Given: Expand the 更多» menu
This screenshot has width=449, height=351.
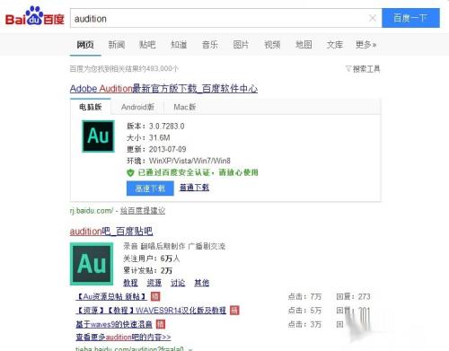Looking at the screenshot, I should tap(365, 45).
